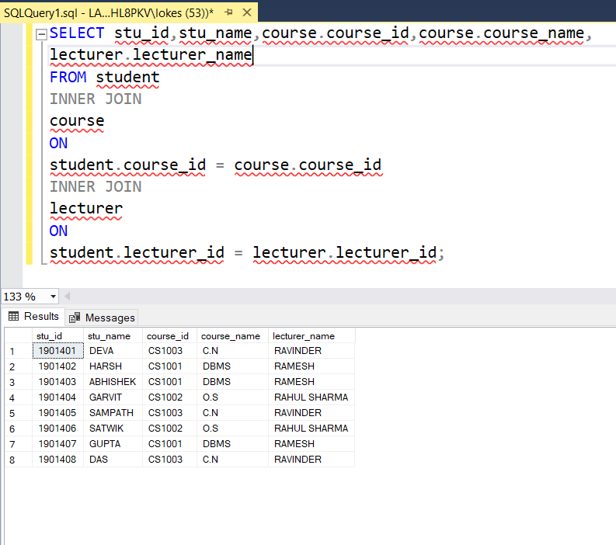This screenshot has width=616, height=545.
Task: Click cell 1901407 in stu_id
Action: pyautogui.click(x=57, y=444)
